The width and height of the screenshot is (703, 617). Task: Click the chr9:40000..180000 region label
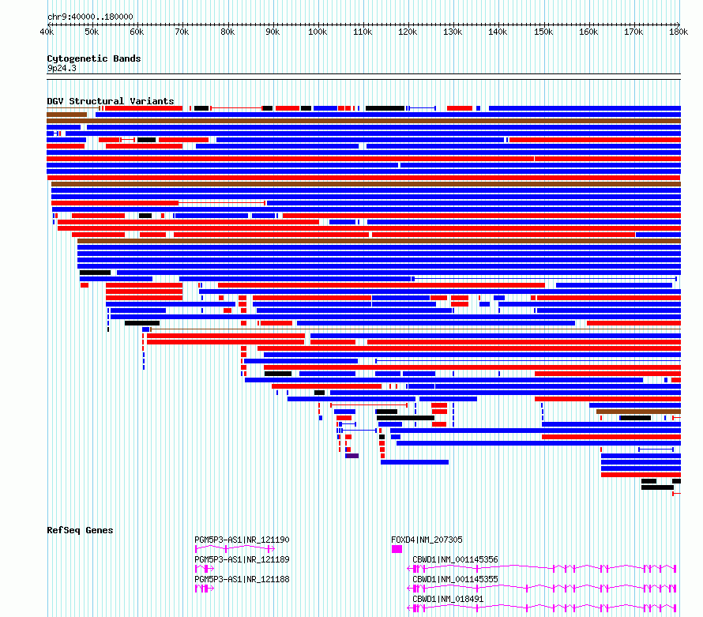90,17
